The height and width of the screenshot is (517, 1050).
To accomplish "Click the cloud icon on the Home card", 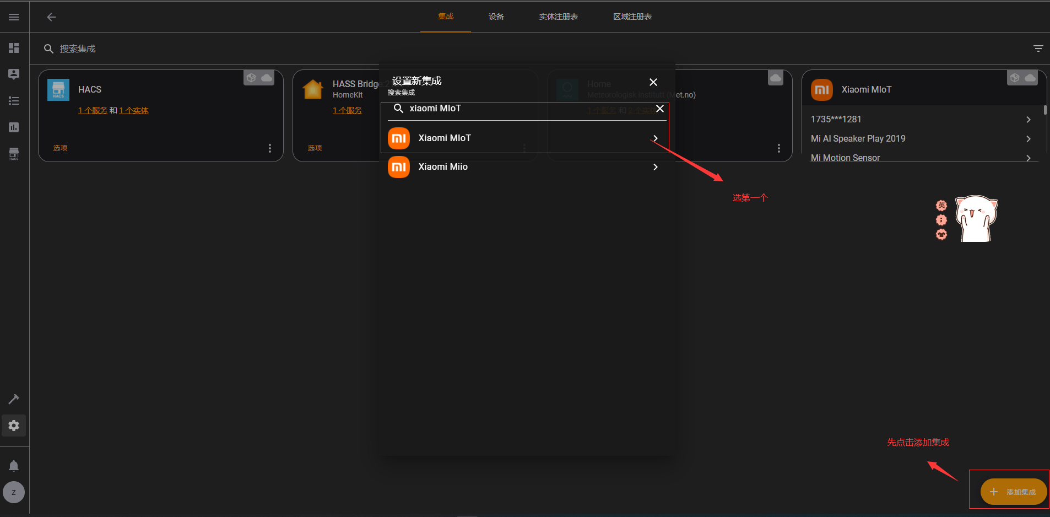I will pos(776,78).
